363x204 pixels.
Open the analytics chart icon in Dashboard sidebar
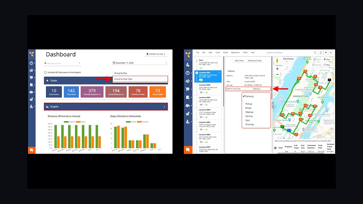tap(31, 99)
